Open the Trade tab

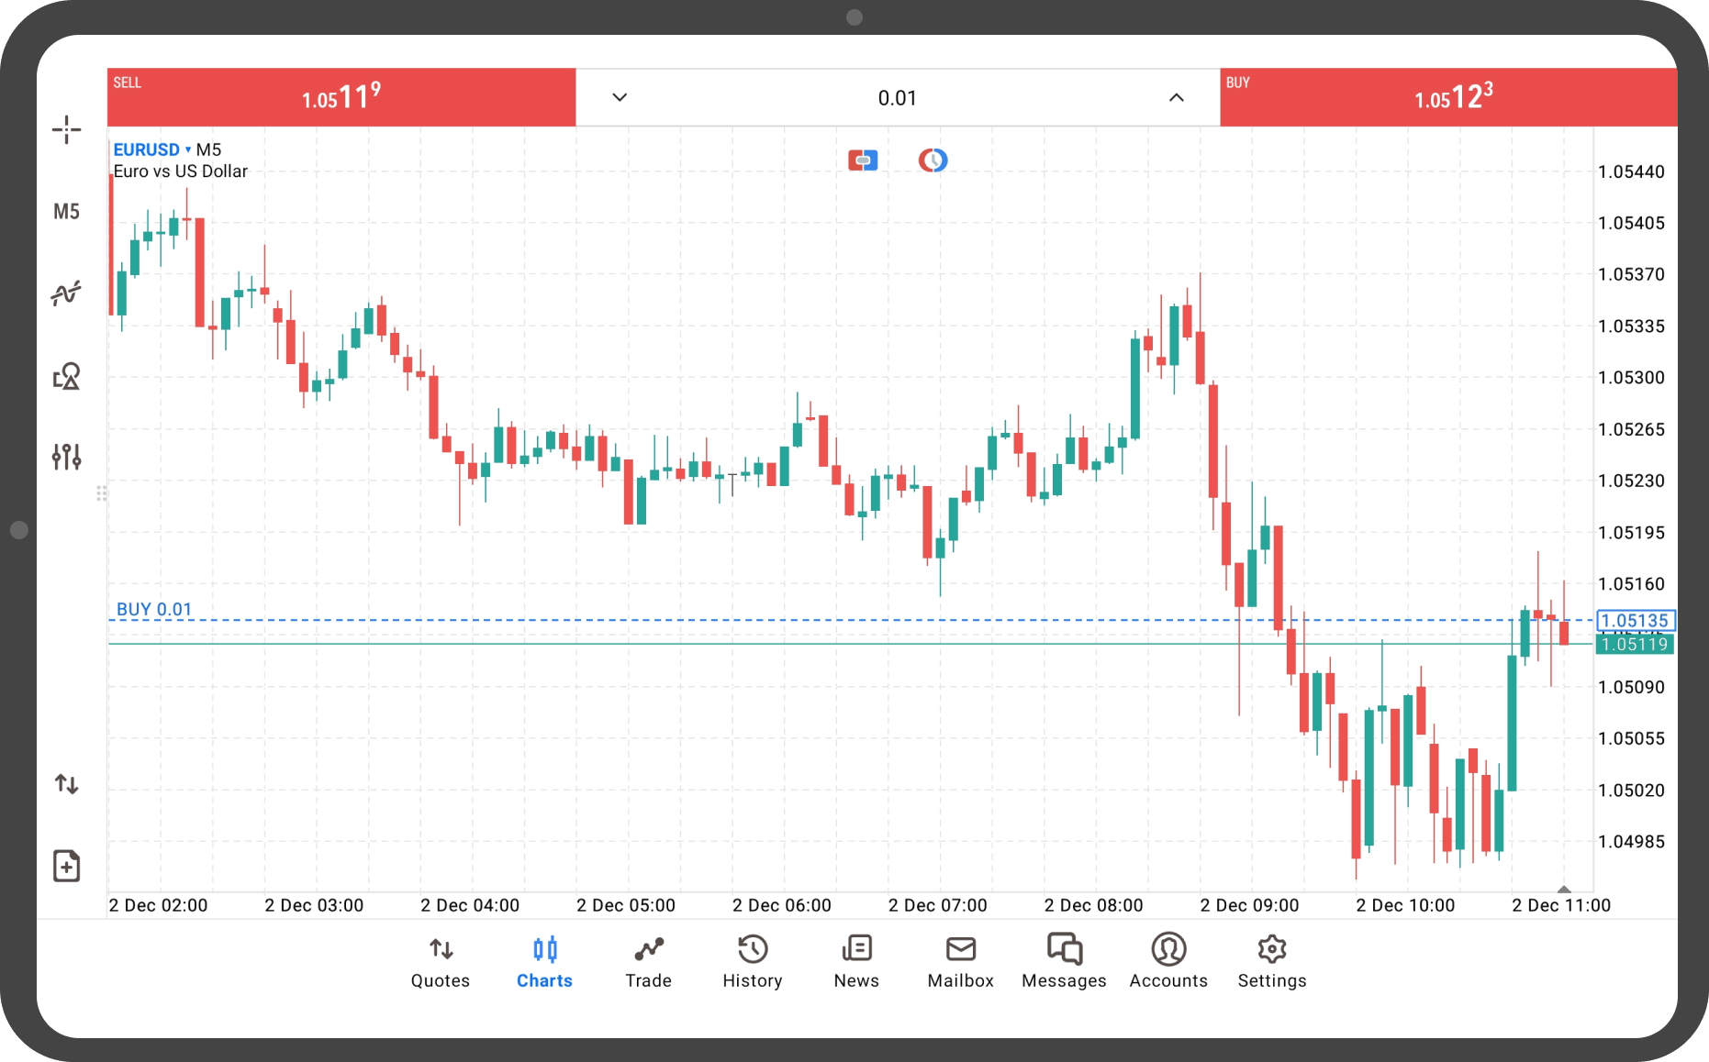tap(649, 962)
